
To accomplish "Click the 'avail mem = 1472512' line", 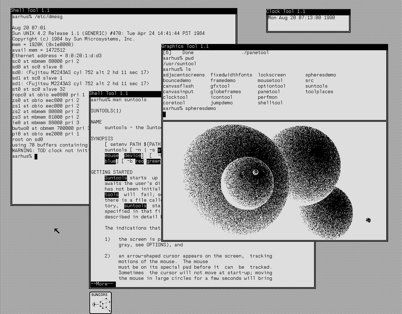I will click(x=39, y=50).
